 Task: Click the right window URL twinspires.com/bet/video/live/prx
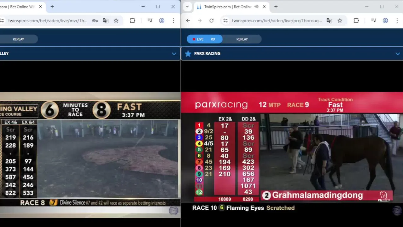click(x=277, y=20)
